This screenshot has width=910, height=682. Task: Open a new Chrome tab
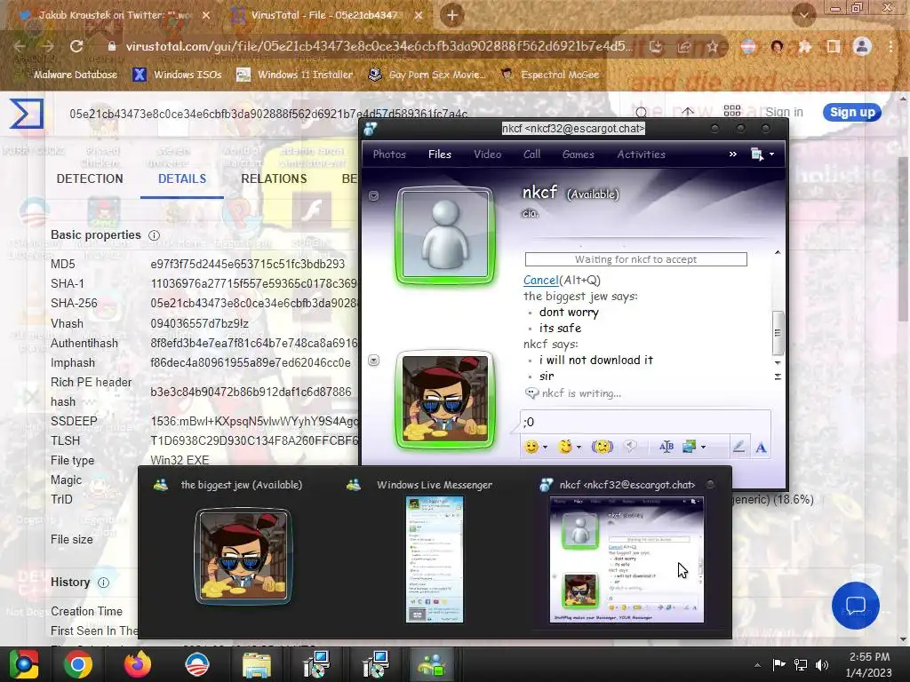click(452, 15)
